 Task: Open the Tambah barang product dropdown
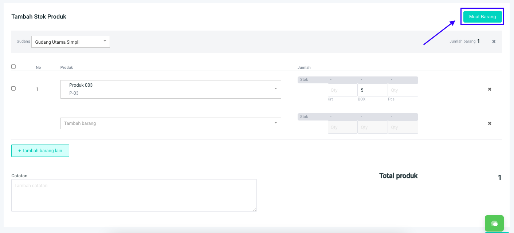170,123
